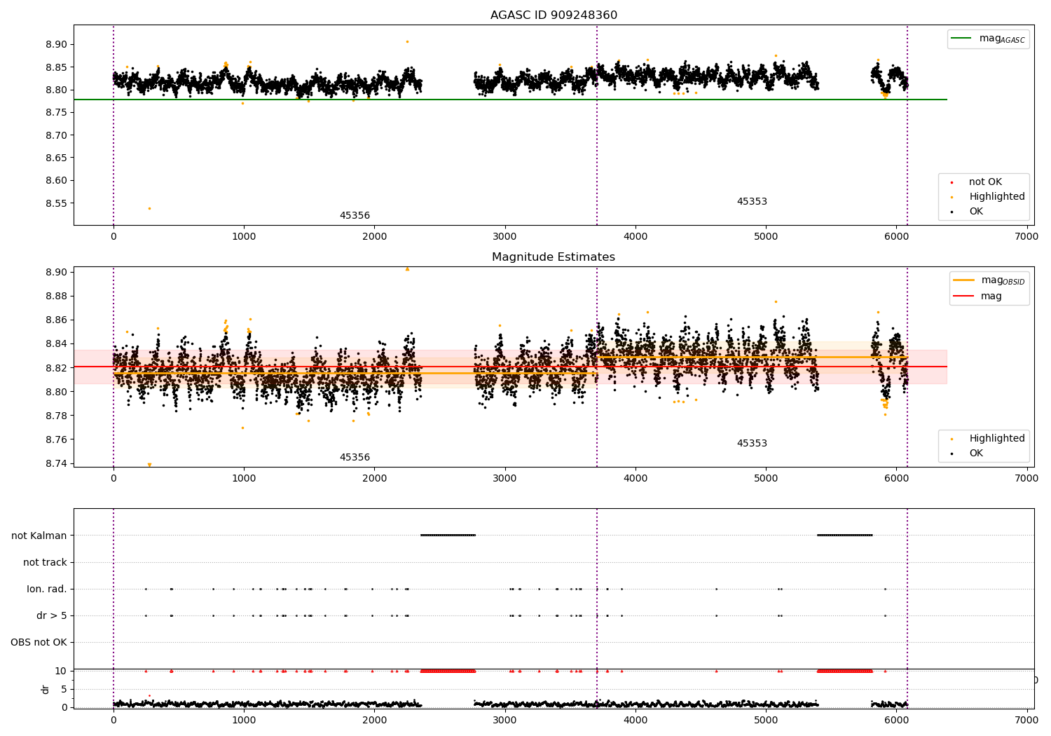Click the '7000' x-tick label of the bottom plot
Screen dimensions: 1051x736
1027,720
